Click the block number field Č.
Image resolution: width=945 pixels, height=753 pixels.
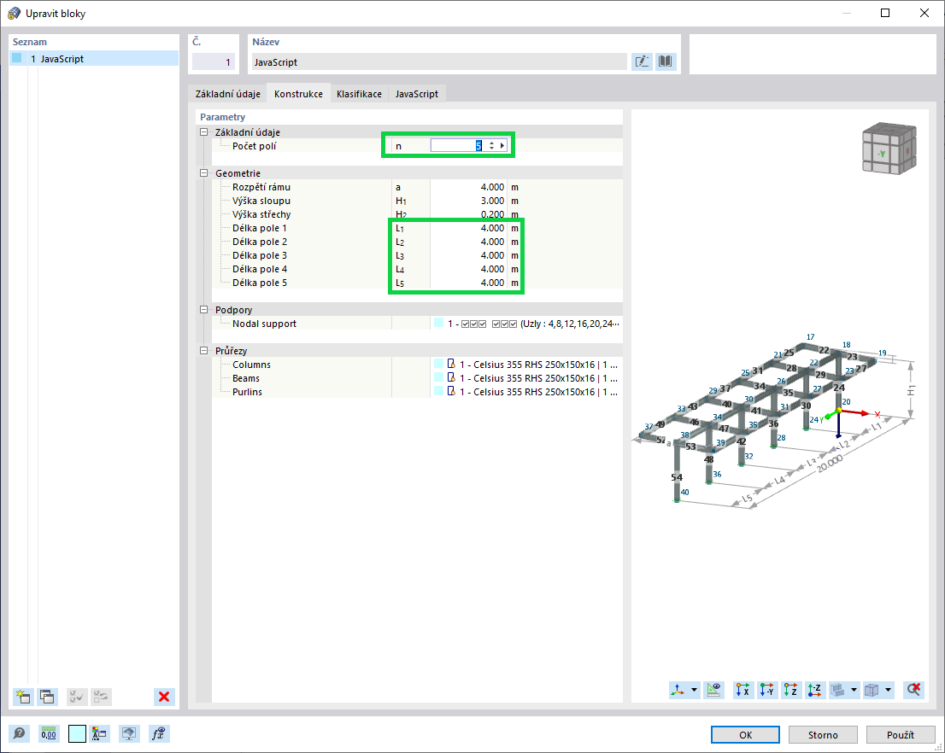pos(213,62)
